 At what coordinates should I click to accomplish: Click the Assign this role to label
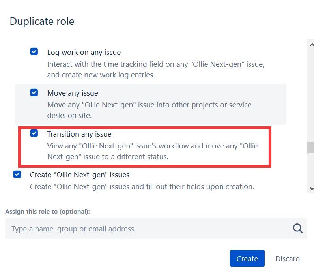47,212
